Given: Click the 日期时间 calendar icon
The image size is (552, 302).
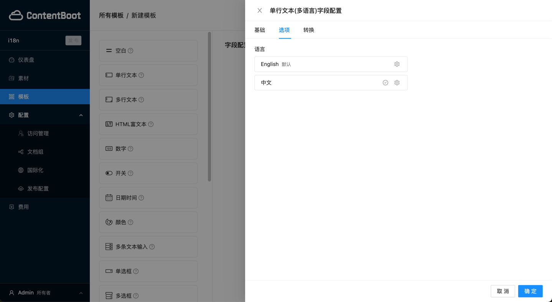Looking at the screenshot, I should [x=109, y=198].
